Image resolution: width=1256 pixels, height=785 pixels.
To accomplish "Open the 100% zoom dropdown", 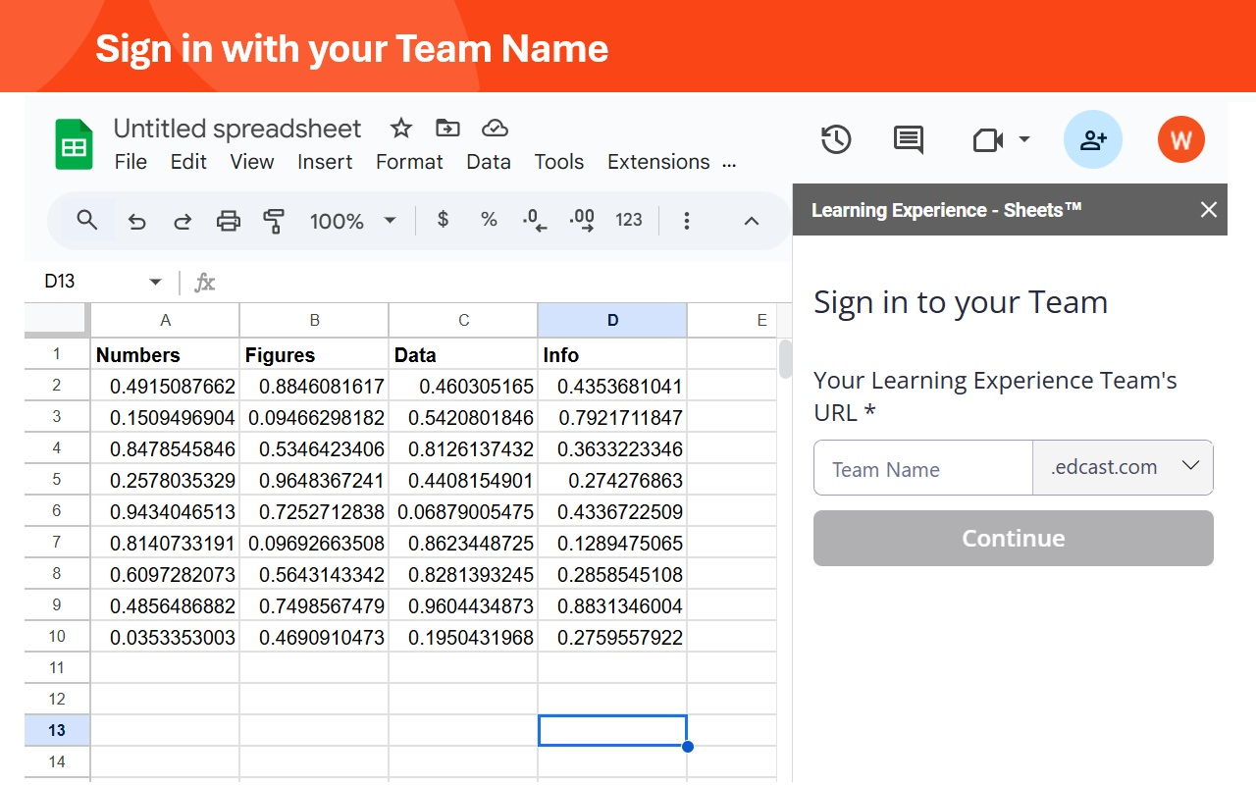I will pos(352,222).
